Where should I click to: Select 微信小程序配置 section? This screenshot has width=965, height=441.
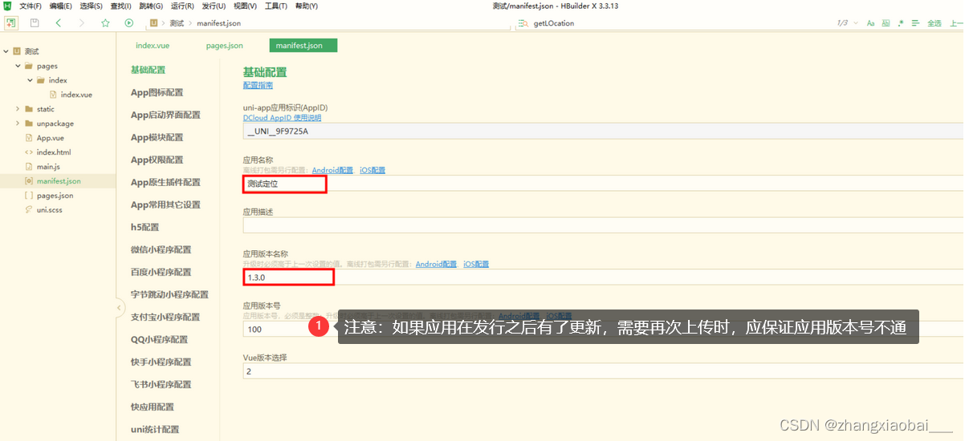pyautogui.click(x=161, y=249)
